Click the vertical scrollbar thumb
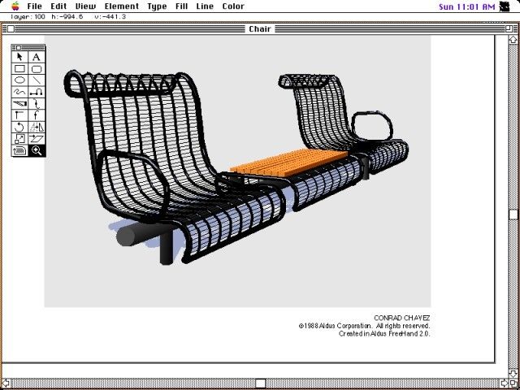520x390 pixels. (513, 214)
